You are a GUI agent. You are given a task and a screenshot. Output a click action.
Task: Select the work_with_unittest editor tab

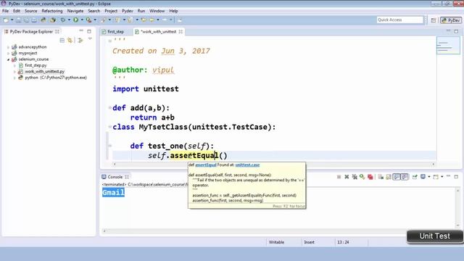pos(158,32)
